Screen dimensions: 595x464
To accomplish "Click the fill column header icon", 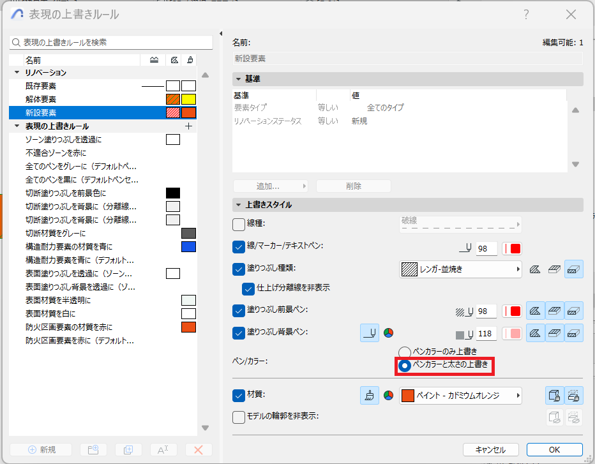I will tap(174, 60).
